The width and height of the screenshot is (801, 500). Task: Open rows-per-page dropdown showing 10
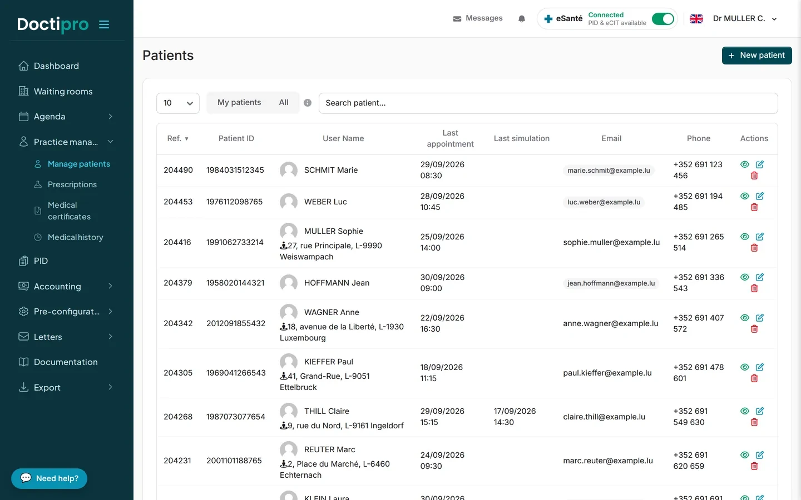[178, 103]
